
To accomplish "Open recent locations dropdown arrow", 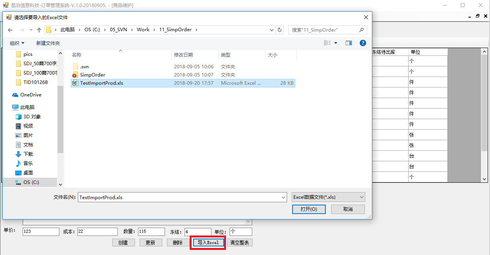I will [31, 30].
